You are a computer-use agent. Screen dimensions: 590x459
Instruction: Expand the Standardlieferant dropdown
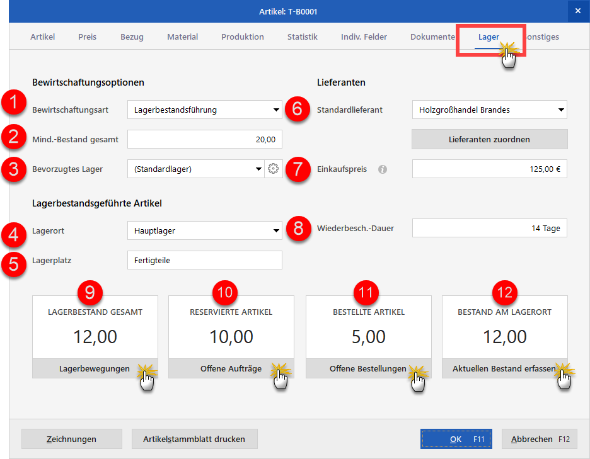[x=490, y=110]
